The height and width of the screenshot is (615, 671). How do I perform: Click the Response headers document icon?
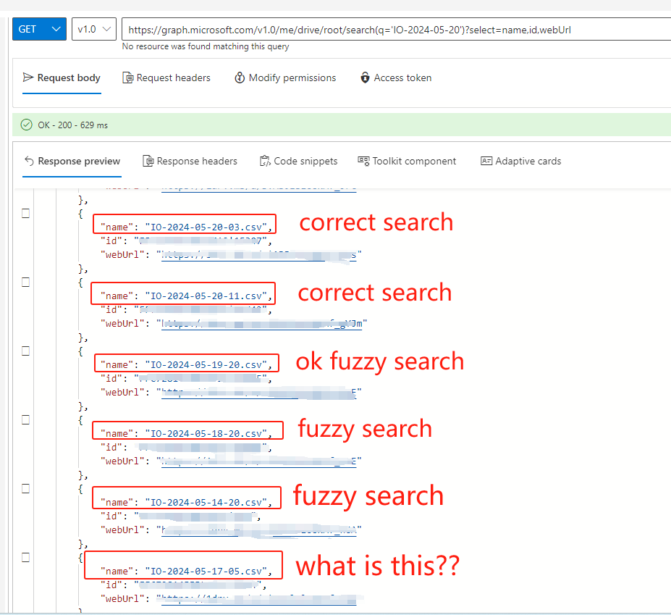click(x=149, y=161)
